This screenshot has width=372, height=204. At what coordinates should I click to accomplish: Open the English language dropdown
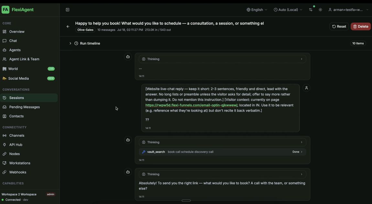point(257,10)
